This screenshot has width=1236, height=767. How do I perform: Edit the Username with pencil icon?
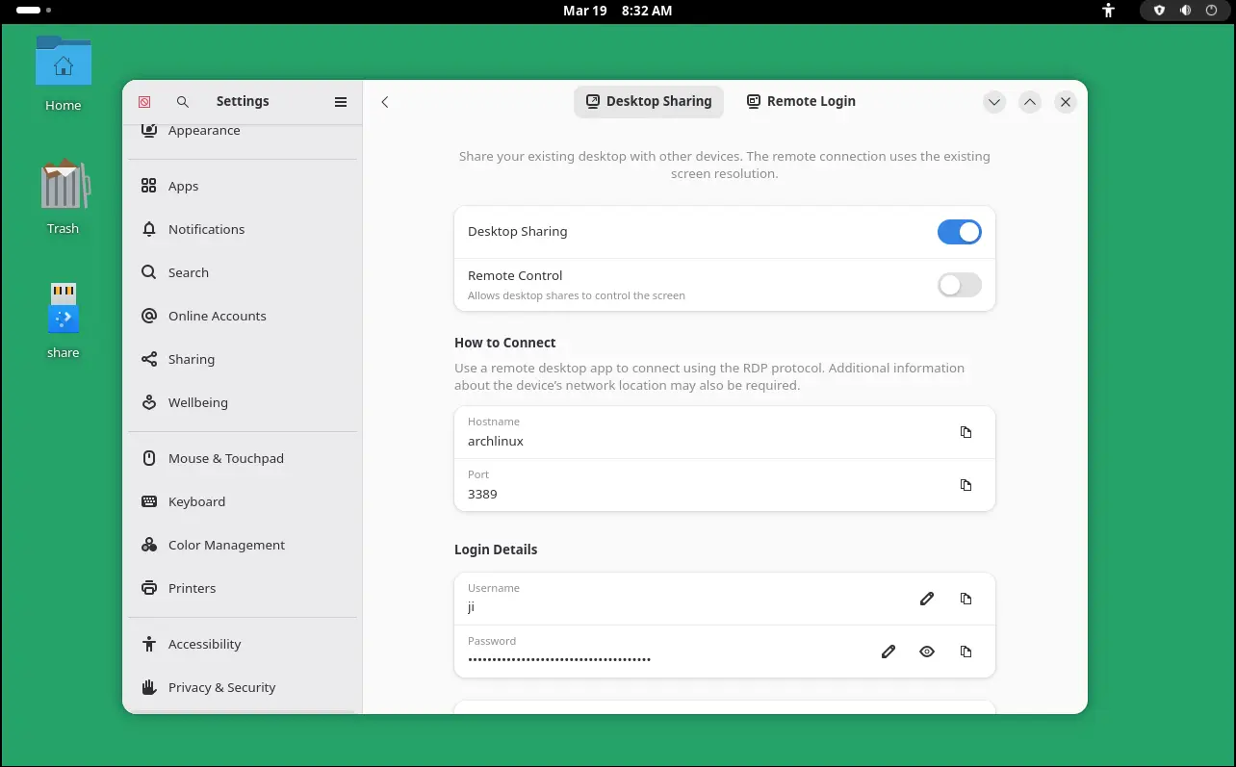pos(926,599)
